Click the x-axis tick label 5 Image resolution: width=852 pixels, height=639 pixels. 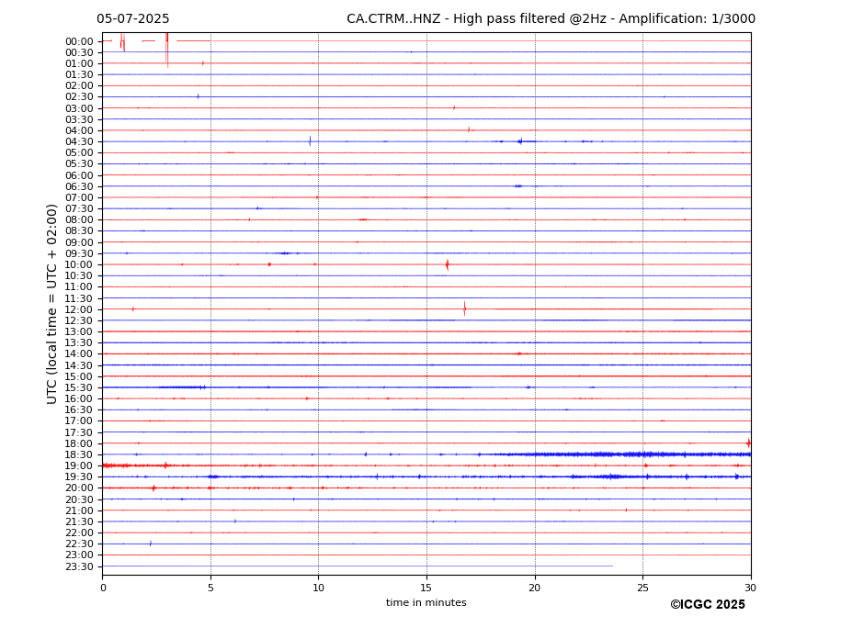[210, 588]
